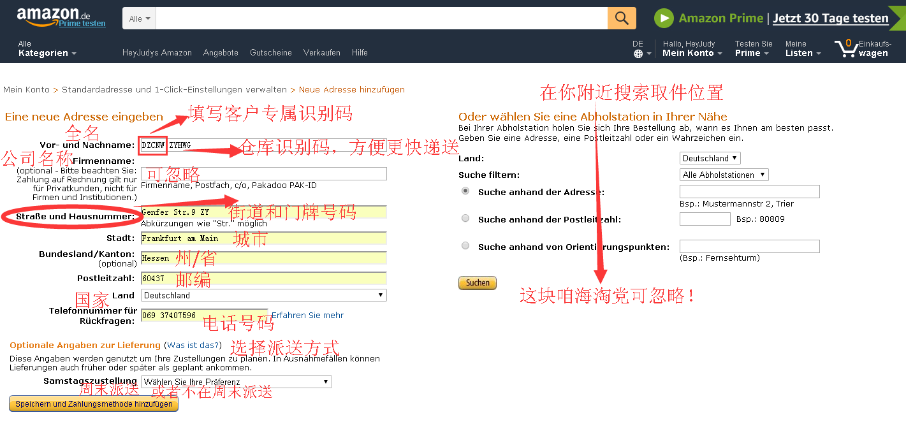Open the address 'Land' Deutschland dropdown
This screenshot has height=422, width=906.
pyautogui.click(x=263, y=295)
